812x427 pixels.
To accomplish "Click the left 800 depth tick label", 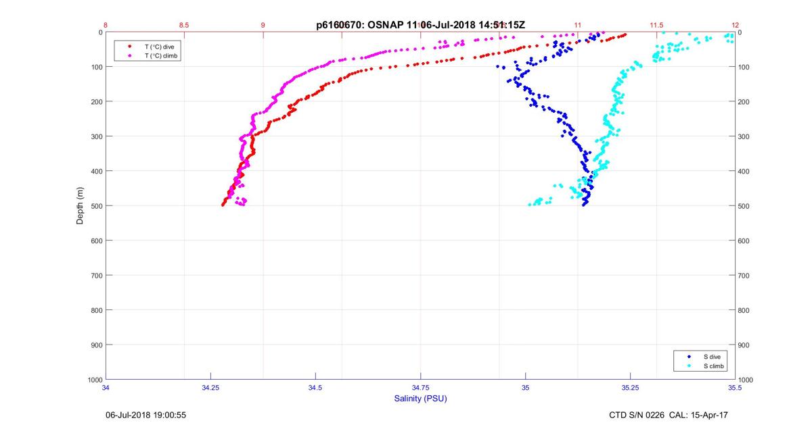I will coord(97,310).
